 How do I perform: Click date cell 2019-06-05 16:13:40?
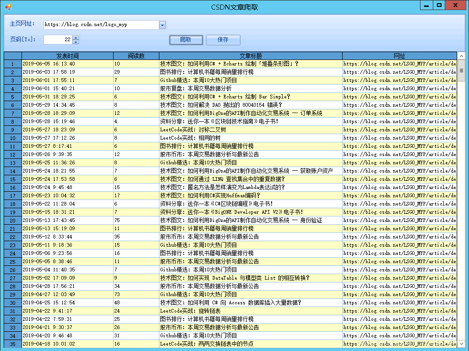(68, 64)
